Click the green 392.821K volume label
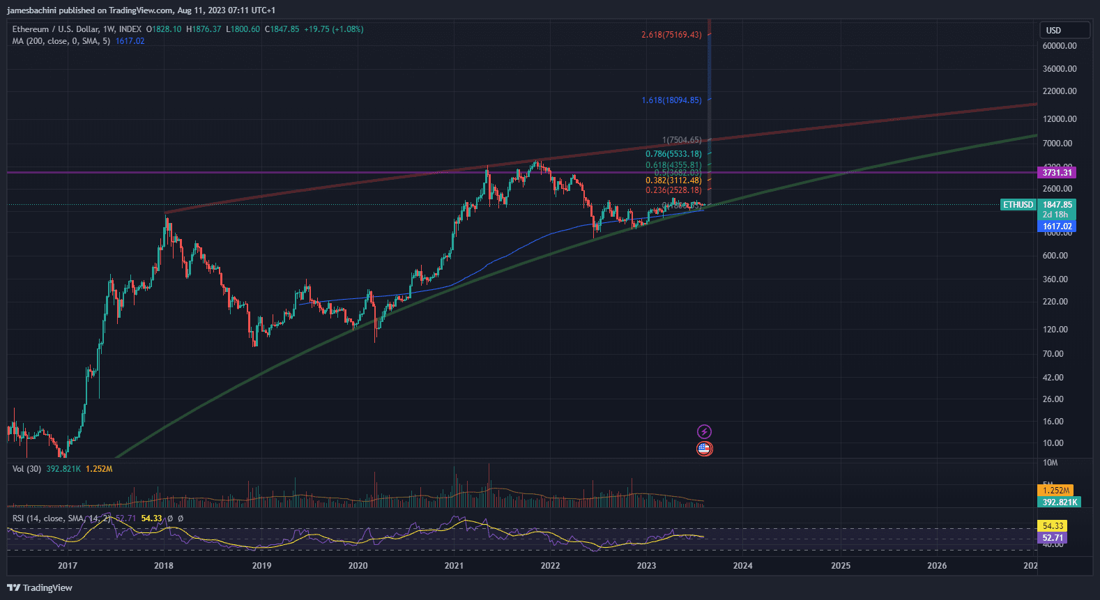 1060,502
